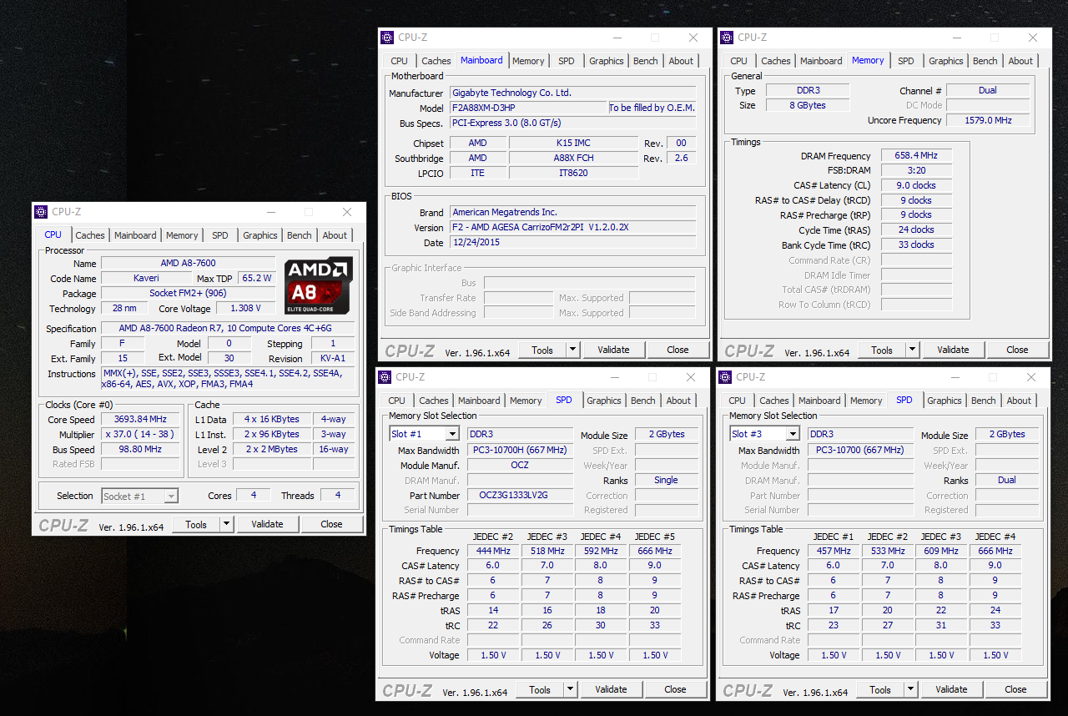Viewport: 1068px width, 716px height.
Task: Click Gigabyte Technology Co. Ltd. manufacturer field
Action: 572,93
